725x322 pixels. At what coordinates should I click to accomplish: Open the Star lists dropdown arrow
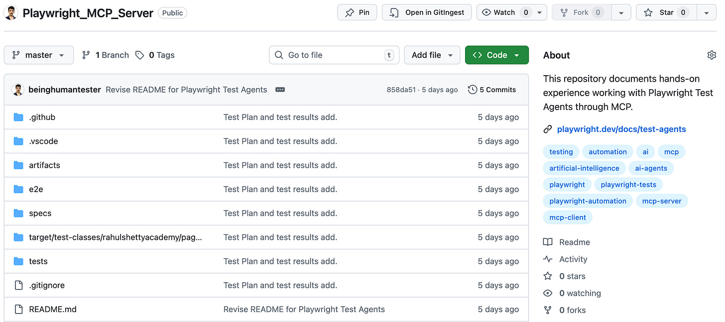(706, 12)
